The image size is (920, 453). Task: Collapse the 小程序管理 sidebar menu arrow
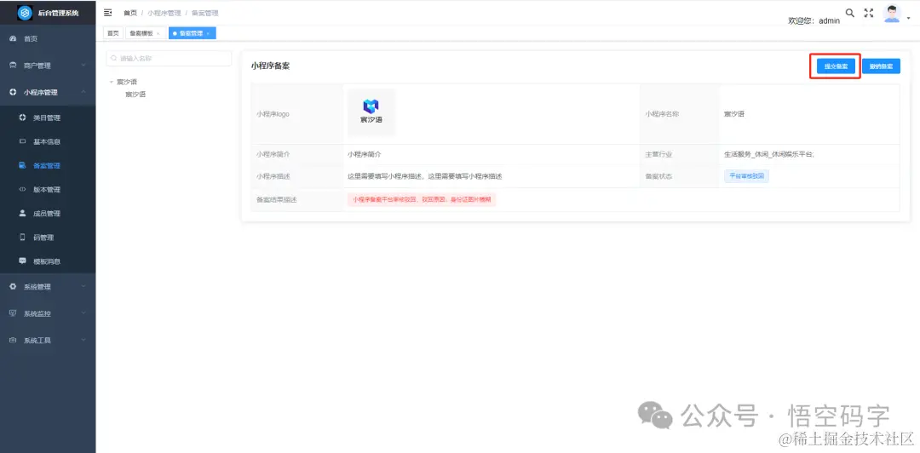click(x=83, y=92)
